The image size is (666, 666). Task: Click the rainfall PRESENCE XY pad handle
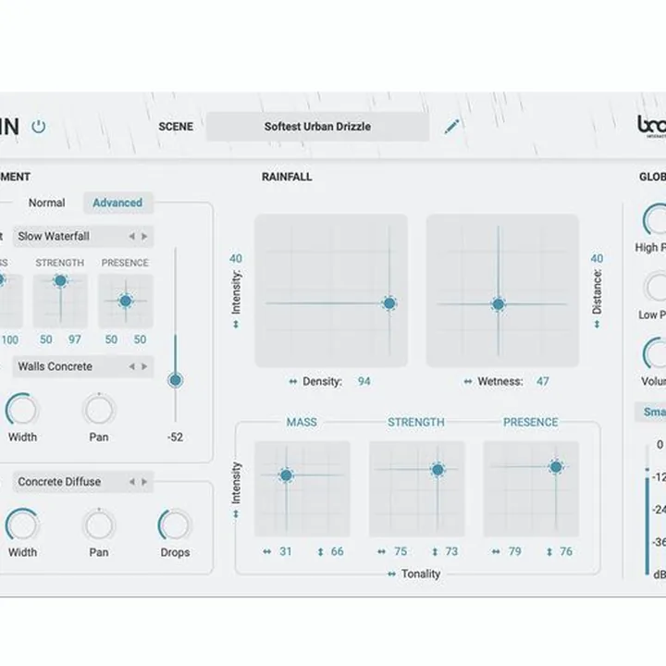pyautogui.click(x=556, y=467)
